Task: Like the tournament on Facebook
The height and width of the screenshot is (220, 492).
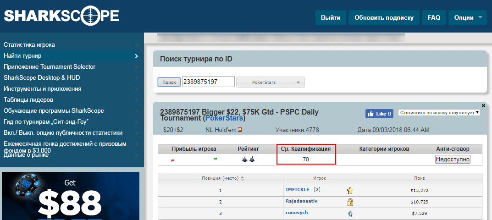Action: click(x=379, y=114)
